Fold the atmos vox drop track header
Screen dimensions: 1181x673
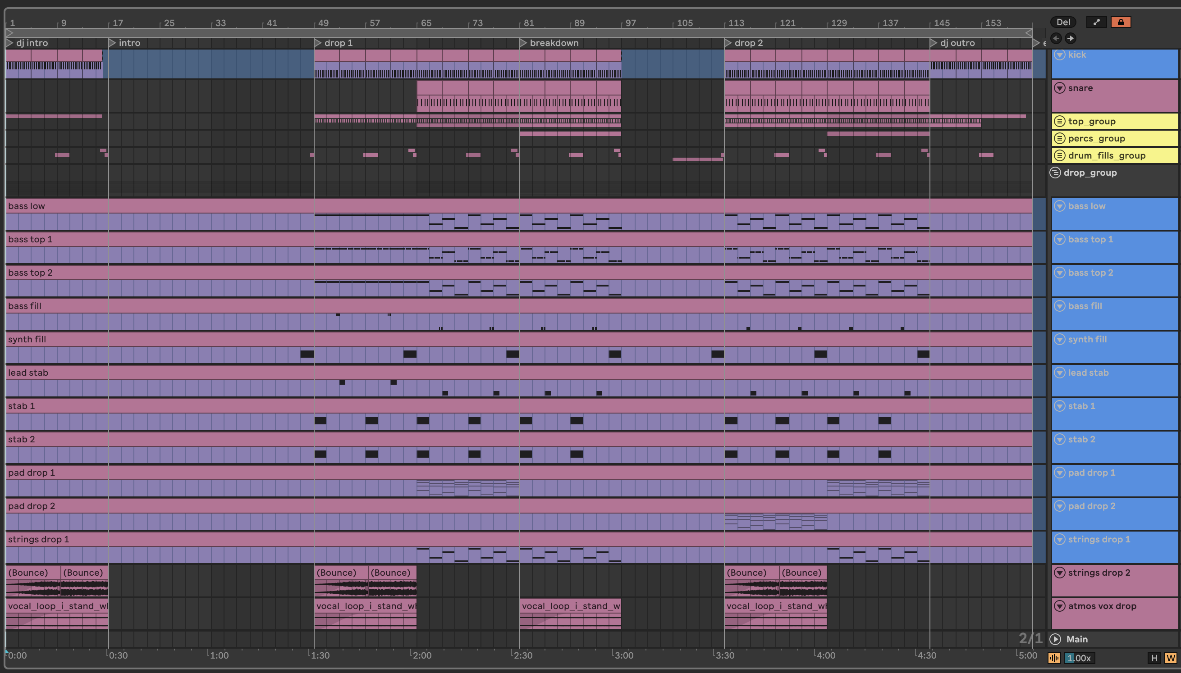coord(1059,605)
